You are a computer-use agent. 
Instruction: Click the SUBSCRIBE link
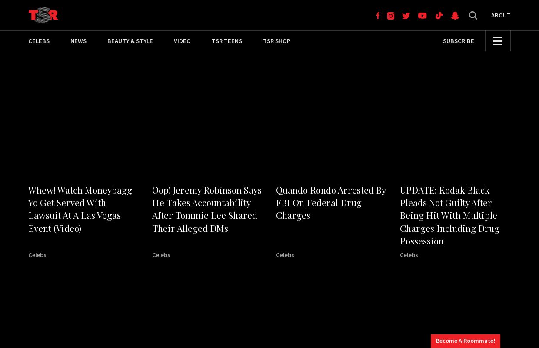(x=458, y=41)
